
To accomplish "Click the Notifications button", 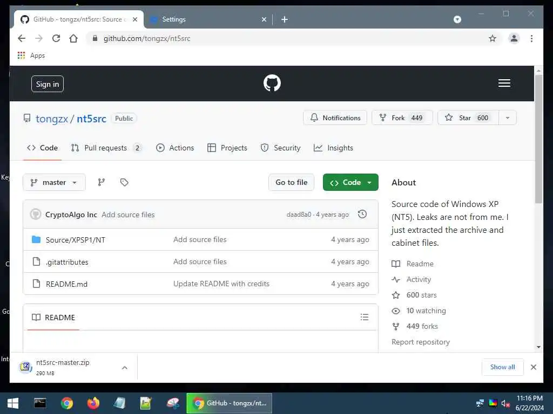I will point(335,118).
